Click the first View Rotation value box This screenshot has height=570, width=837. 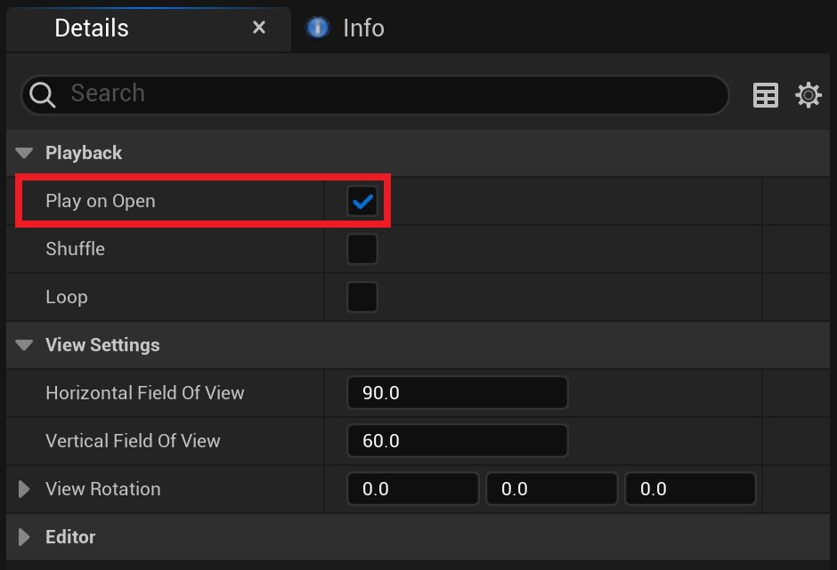point(413,489)
